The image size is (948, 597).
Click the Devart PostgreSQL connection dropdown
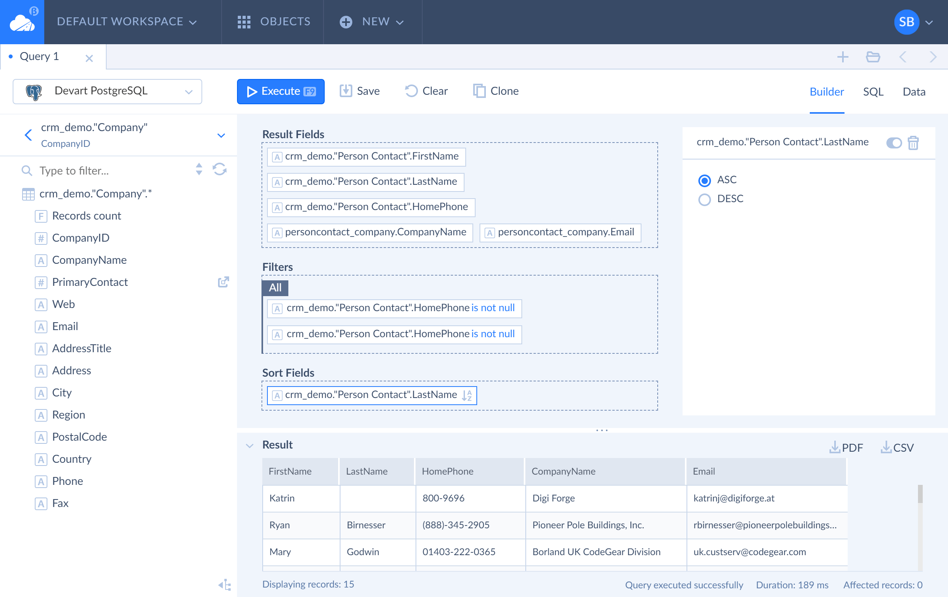pos(107,91)
